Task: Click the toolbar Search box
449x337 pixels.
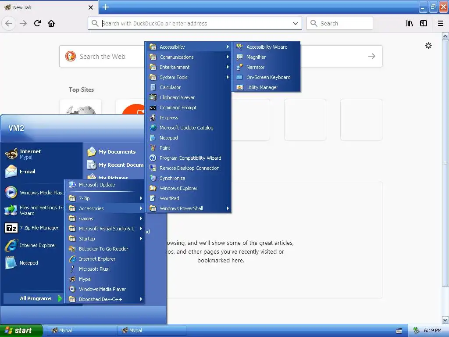Action: coord(340,24)
